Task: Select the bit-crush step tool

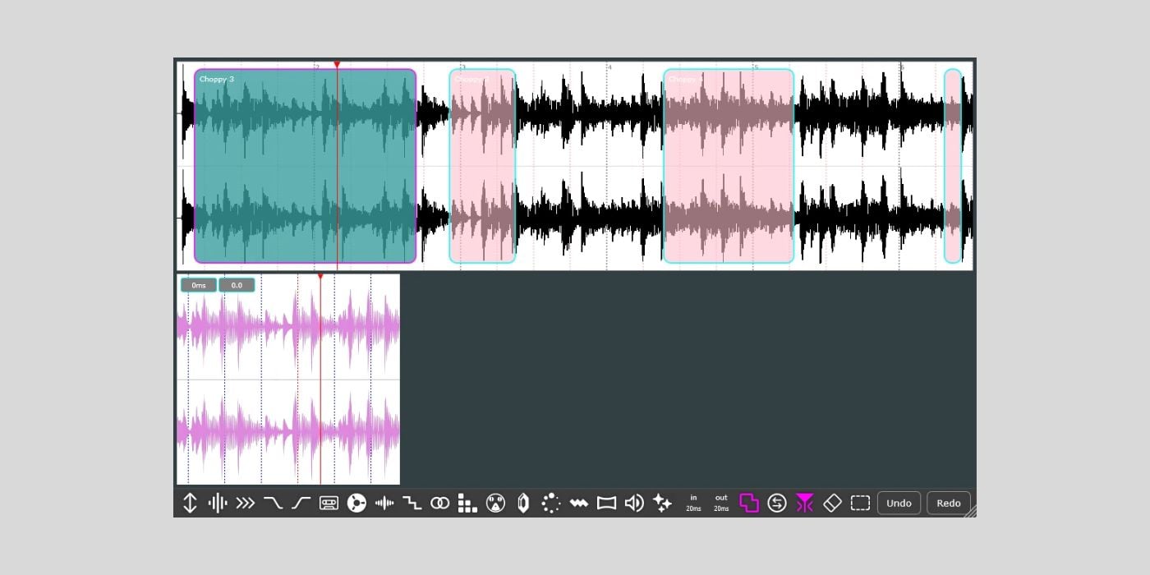Action: 412,503
